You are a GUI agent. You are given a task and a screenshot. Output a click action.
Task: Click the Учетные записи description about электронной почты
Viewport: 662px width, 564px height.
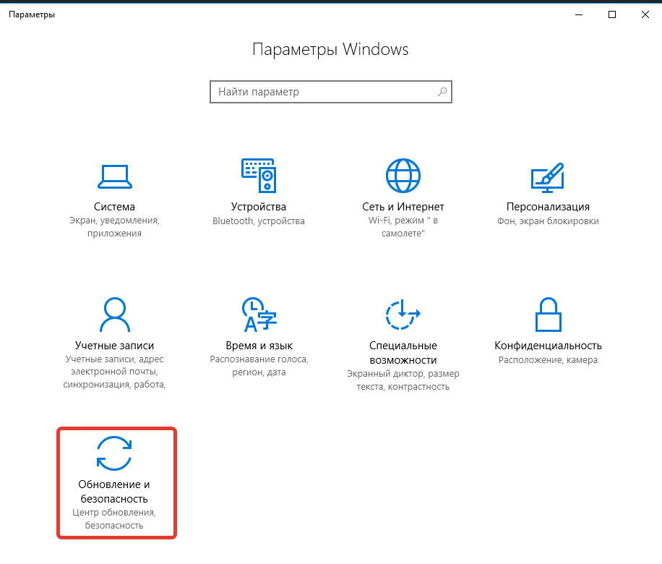coord(114,372)
